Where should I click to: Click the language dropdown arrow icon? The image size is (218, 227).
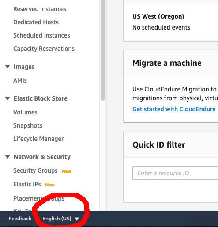click(x=77, y=219)
